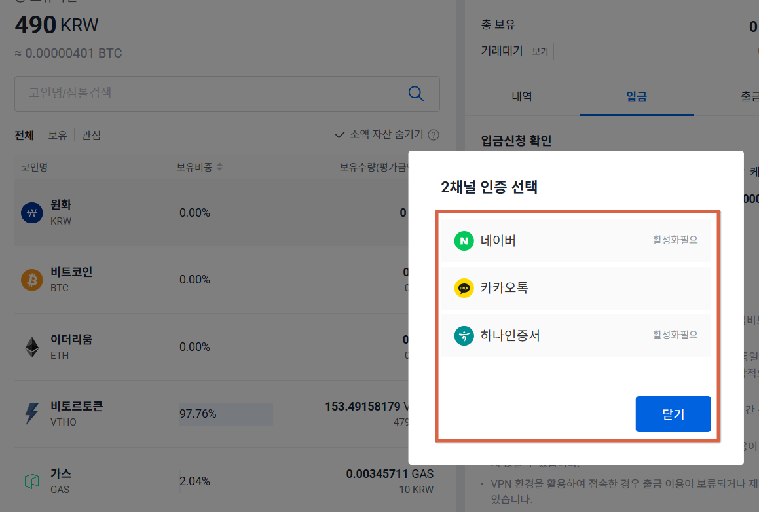Choose 하나인증서 authentication option

click(576, 335)
